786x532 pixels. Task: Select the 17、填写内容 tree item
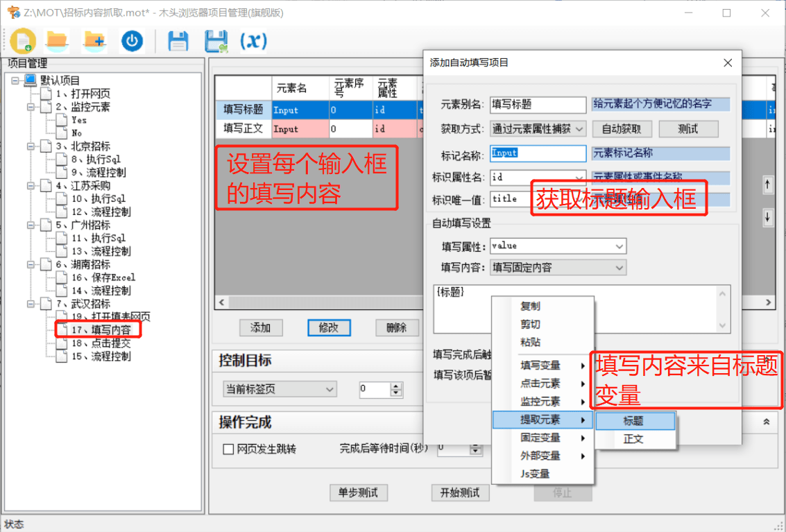click(x=101, y=330)
